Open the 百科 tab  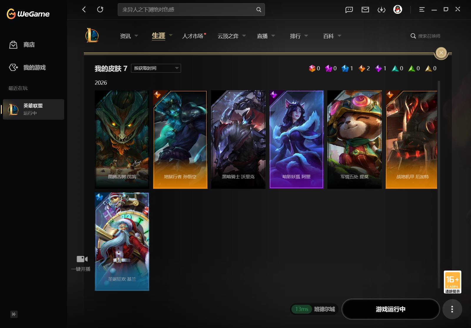(329, 36)
